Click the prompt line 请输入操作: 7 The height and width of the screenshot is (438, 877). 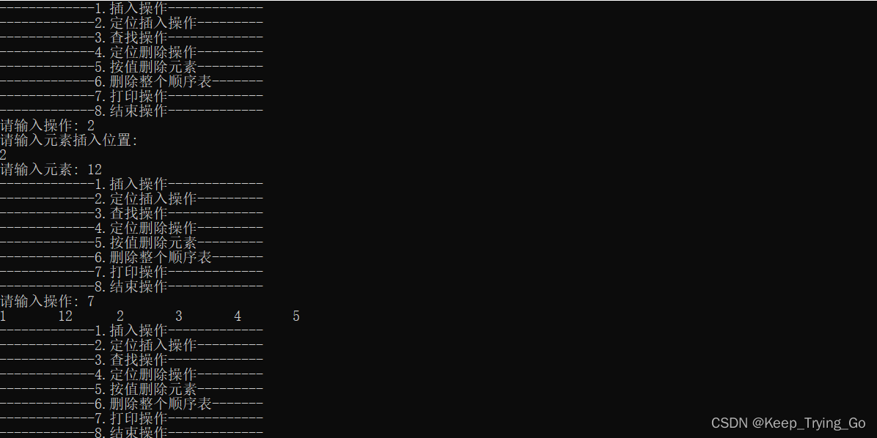[47, 301]
